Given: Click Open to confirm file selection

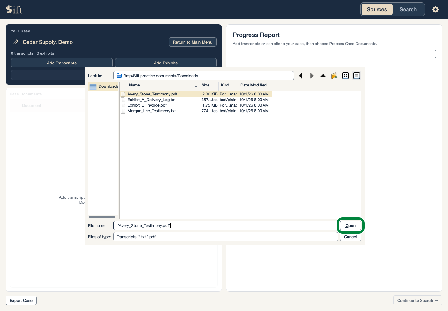Looking at the screenshot, I should coord(350,225).
